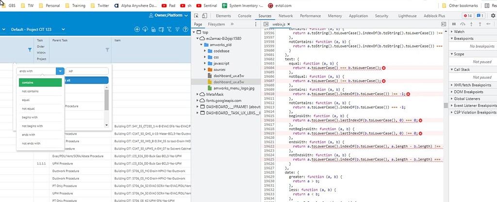Click the user profile icon beside Owner,Platform
The height and width of the screenshot is (202, 497).
tap(151, 15)
